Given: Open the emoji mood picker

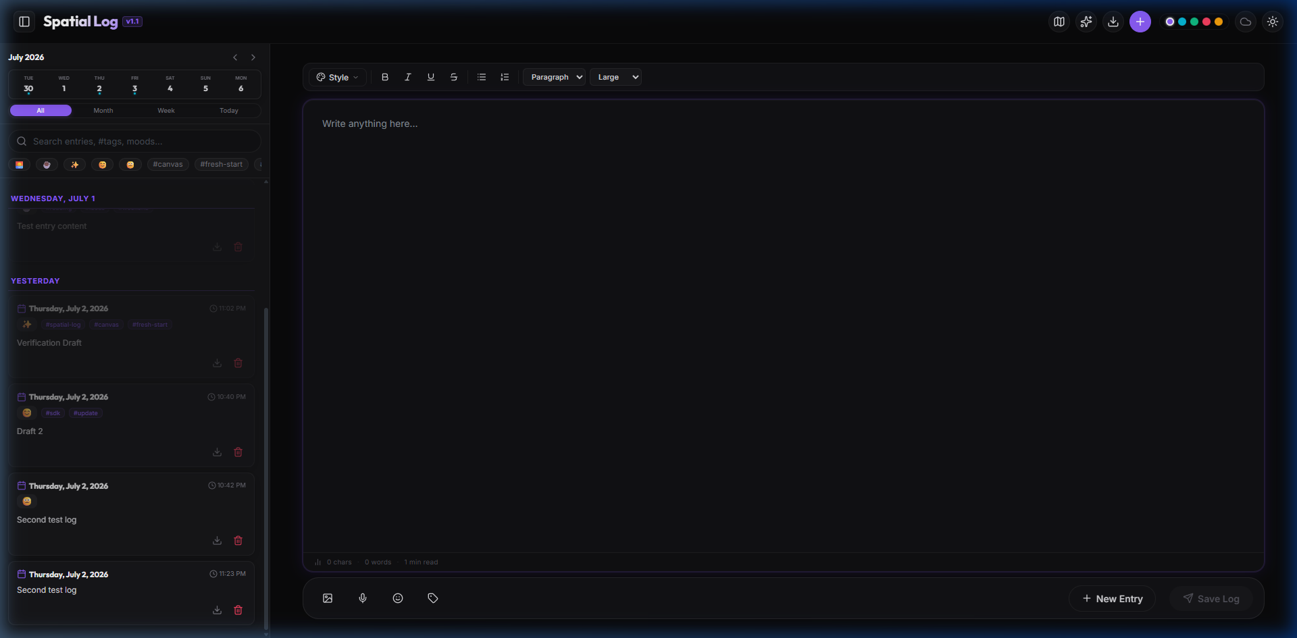Looking at the screenshot, I should [x=398, y=598].
